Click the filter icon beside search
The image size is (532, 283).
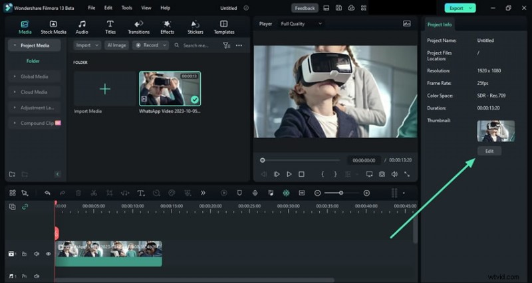(226, 45)
